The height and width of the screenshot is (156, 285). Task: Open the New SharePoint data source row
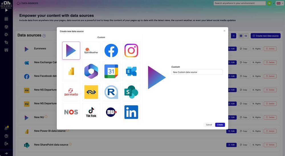[149, 145]
